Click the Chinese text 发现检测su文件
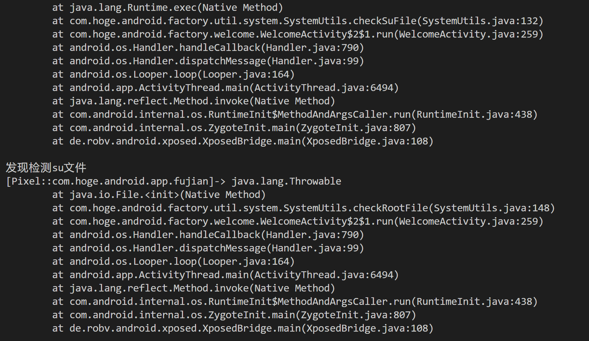The image size is (589, 341). pos(46,168)
